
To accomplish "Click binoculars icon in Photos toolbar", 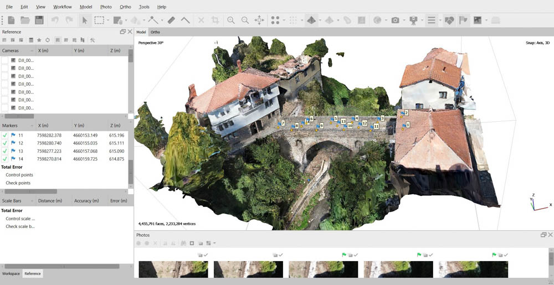I will pyautogui.click(x=183, y=243).
